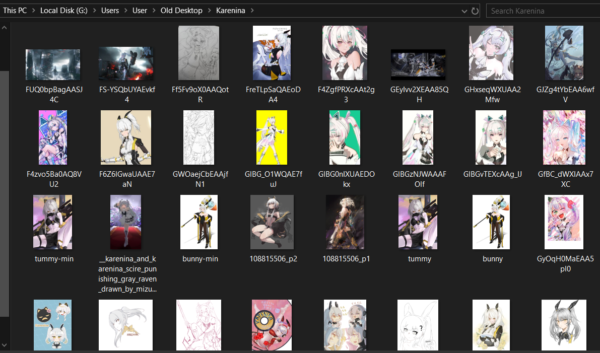Select GHxseqWXUAA2Mfw image thumbnail
Viewport: 600px width, 353px height.
click(x=491, y=53)
